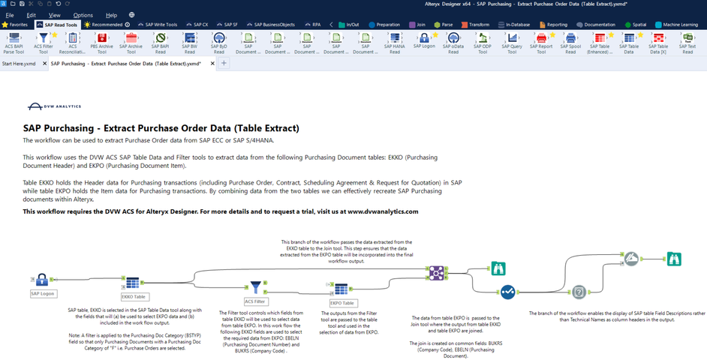Toggle favorite star on SAP Report Tool

pos(552,34)
